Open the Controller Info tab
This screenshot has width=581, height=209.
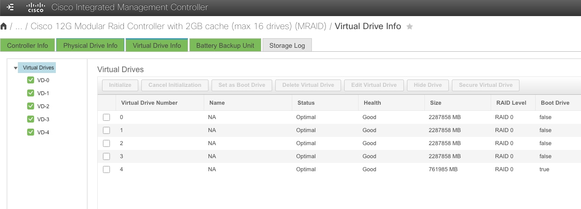point(27,45)
